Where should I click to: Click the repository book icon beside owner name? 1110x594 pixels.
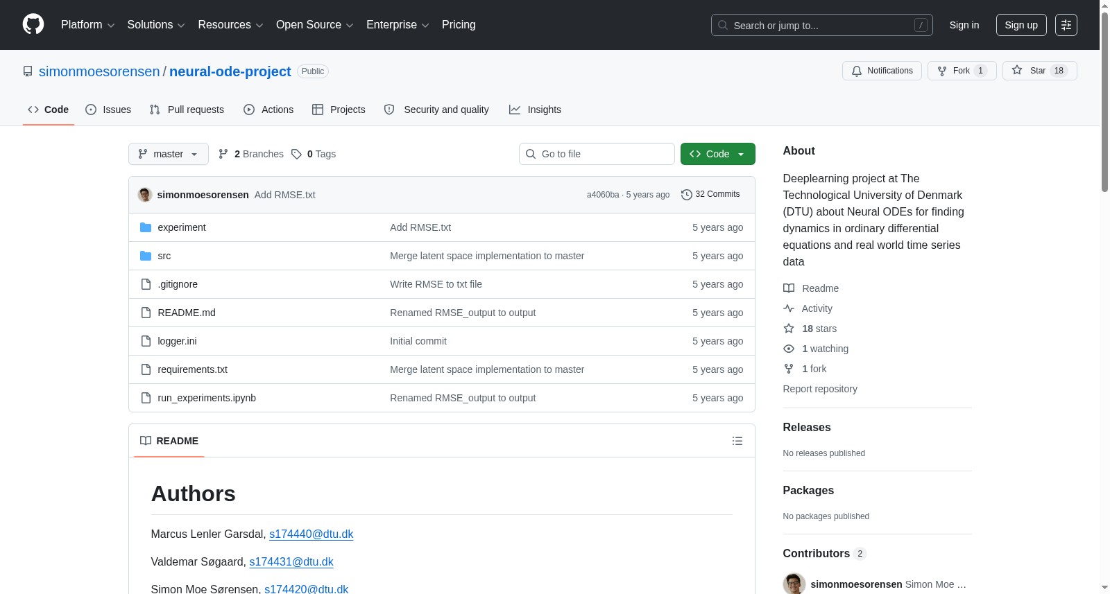point(28,71)
